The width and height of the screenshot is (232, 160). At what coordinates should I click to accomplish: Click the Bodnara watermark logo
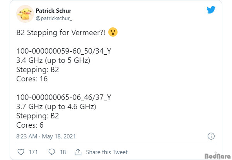[x=218, y=156]
